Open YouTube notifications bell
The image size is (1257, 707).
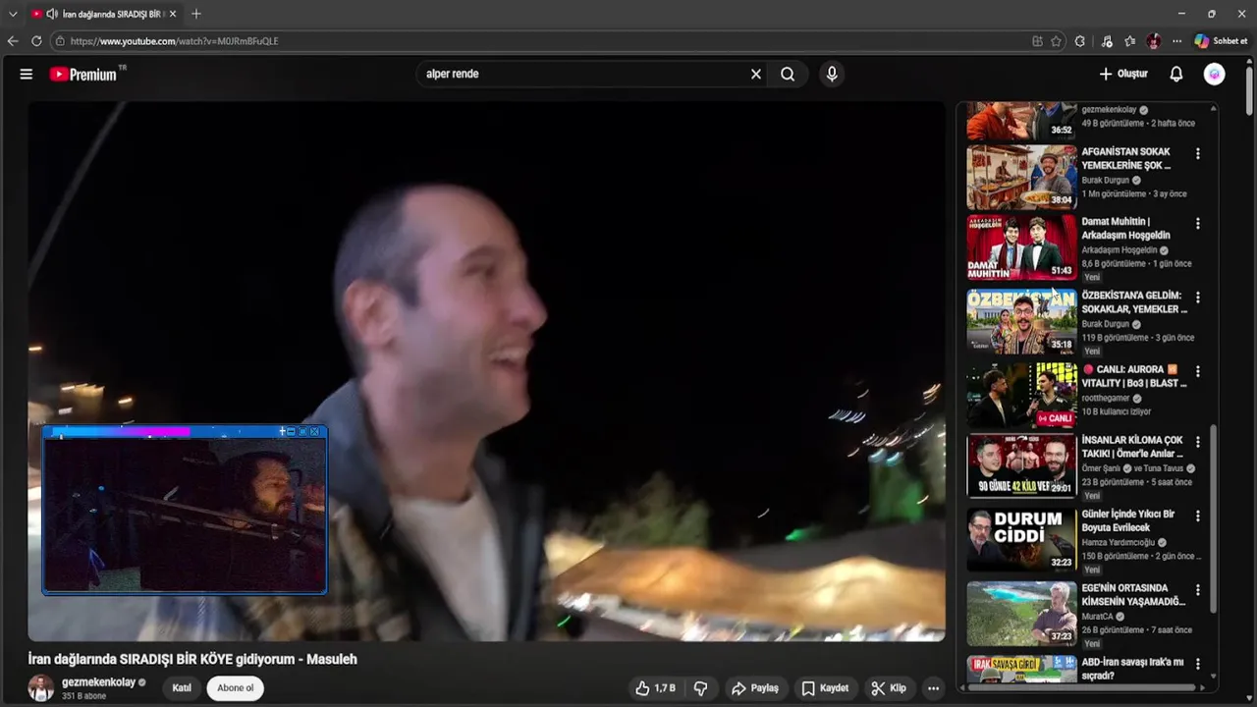pyautogui.click(x=1175, y=74)
